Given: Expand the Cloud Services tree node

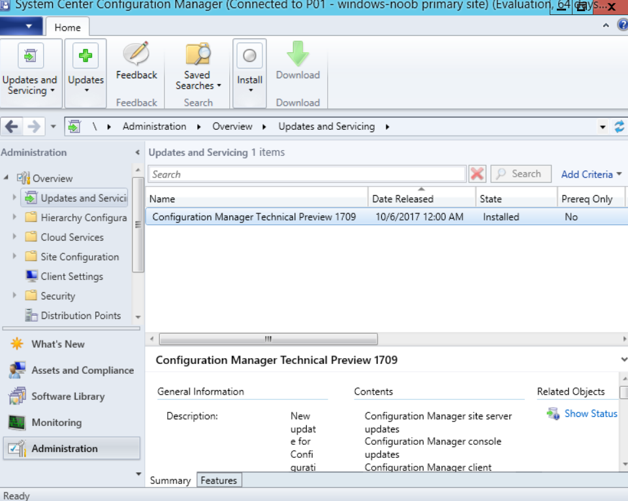Looking at the screenshot, I should tap(14, 237).
